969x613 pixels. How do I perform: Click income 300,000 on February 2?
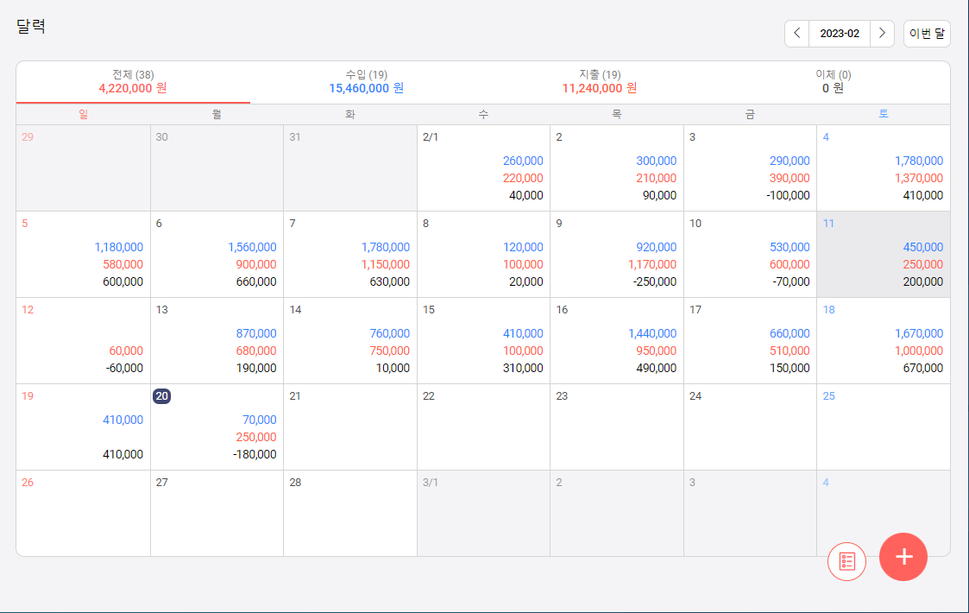click(657, 161)
